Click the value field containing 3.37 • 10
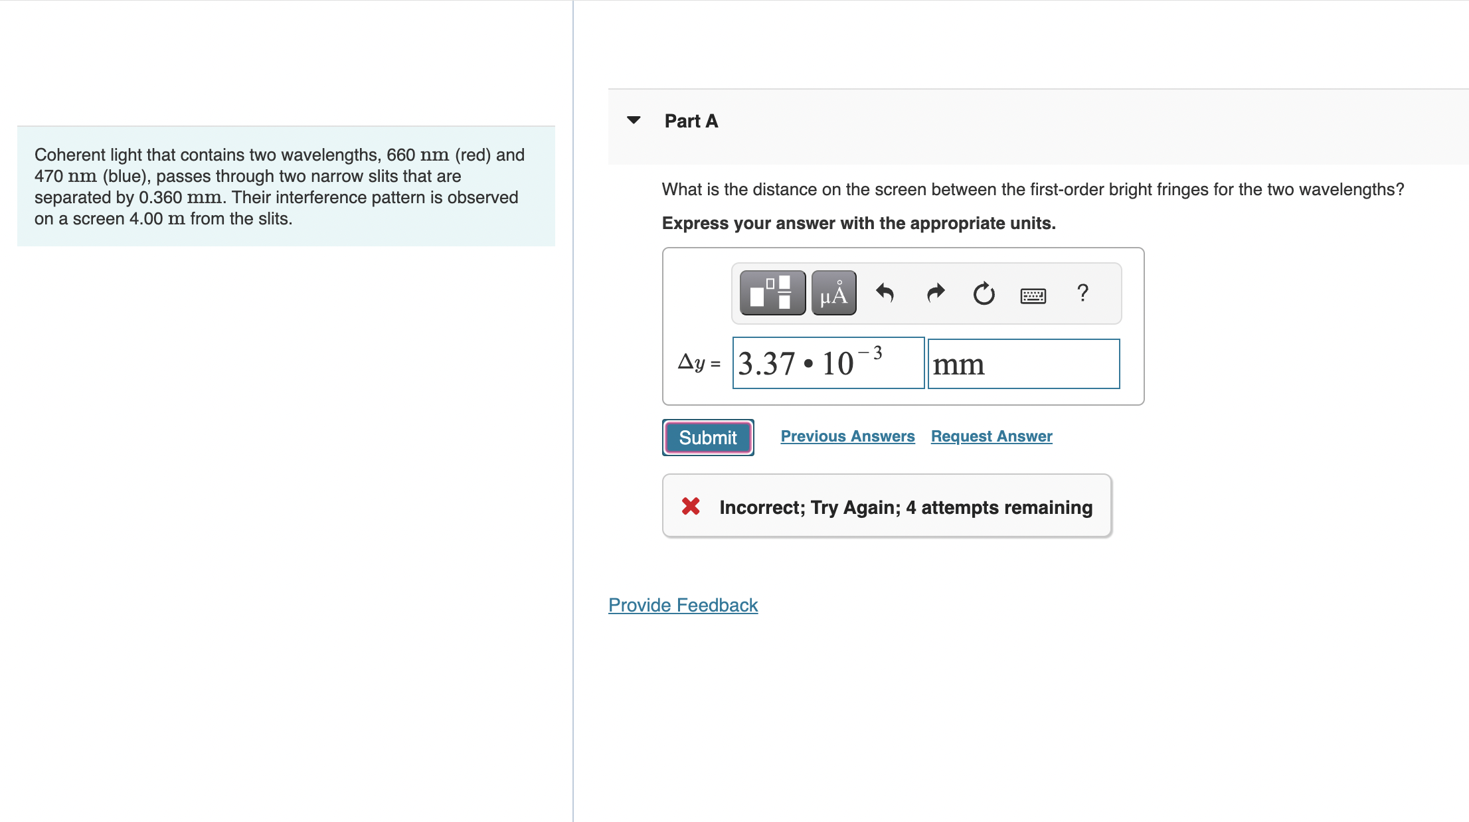The height and width of the screenshot is (822, 1469). point(827,363)
